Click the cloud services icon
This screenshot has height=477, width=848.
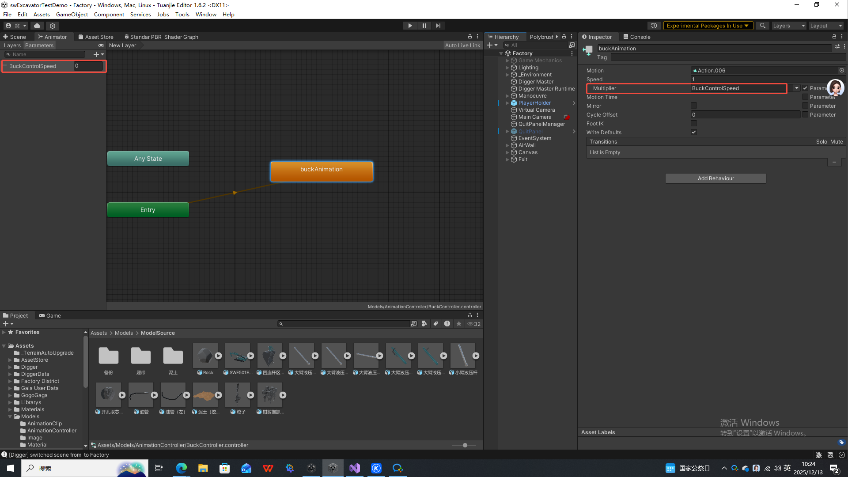tap(37, 26)
